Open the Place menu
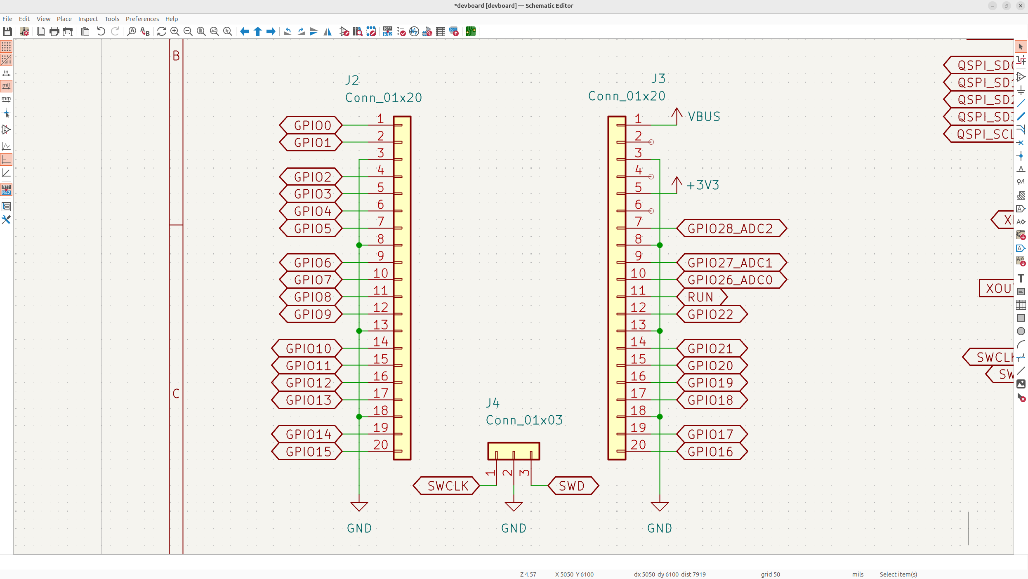 click(64, 19)
